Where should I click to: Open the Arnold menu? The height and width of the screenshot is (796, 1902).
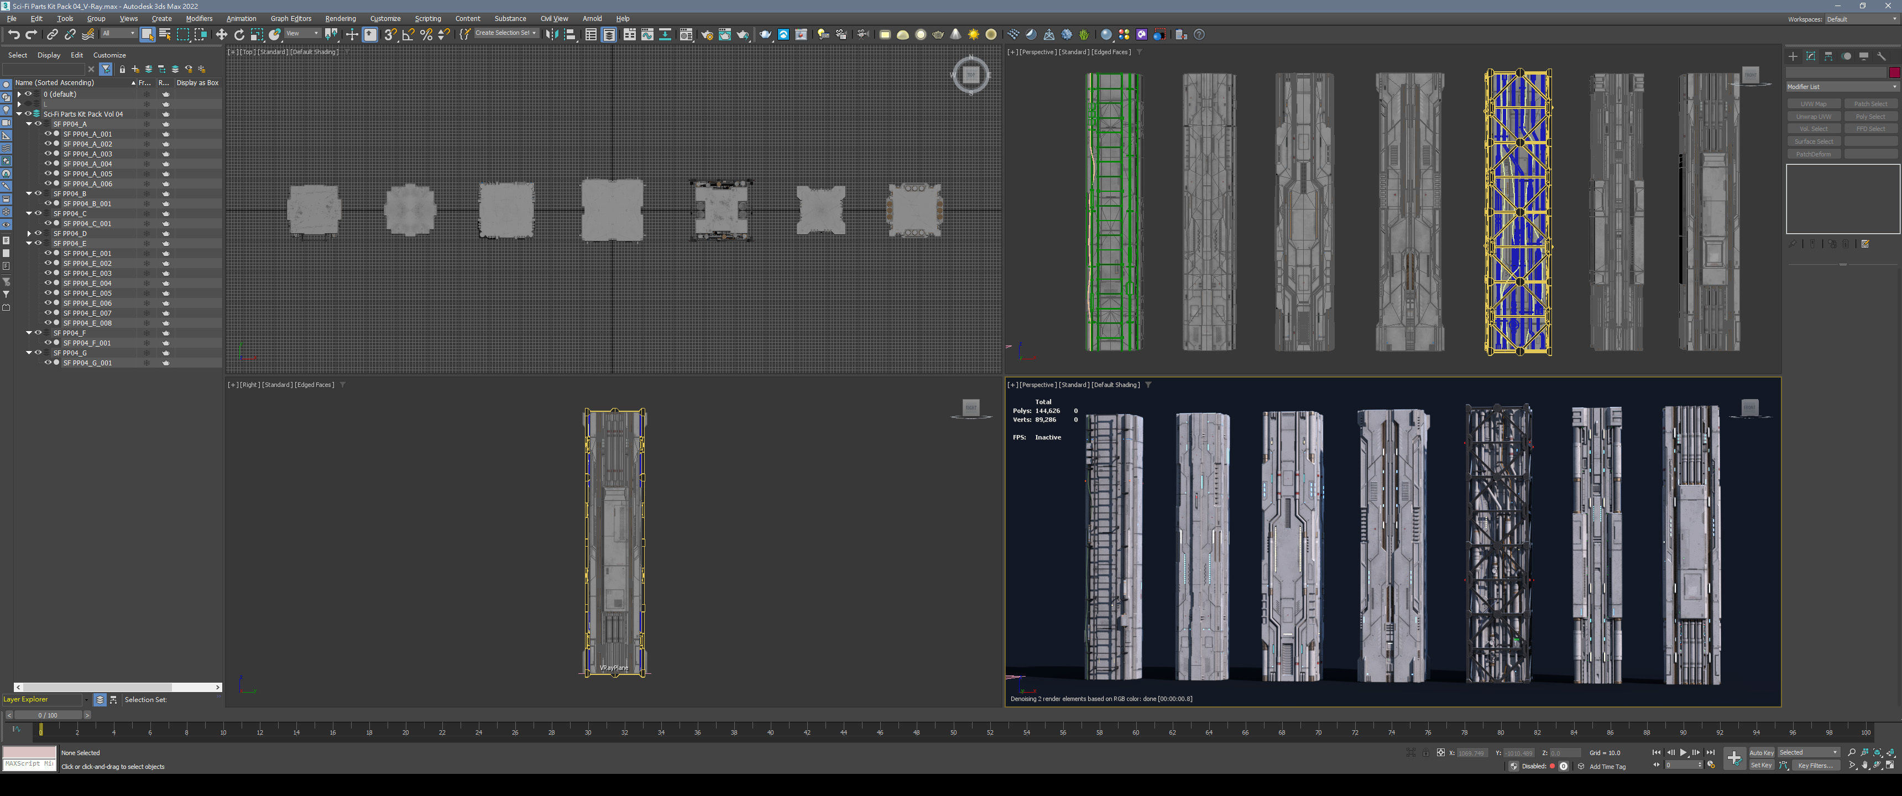pos(592,18)
